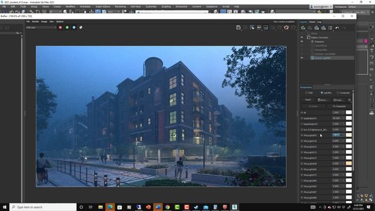The image size is (375, 211).
Task: Click the Create layer icon in Layers toolbar
Action: [x=303, y=28]
